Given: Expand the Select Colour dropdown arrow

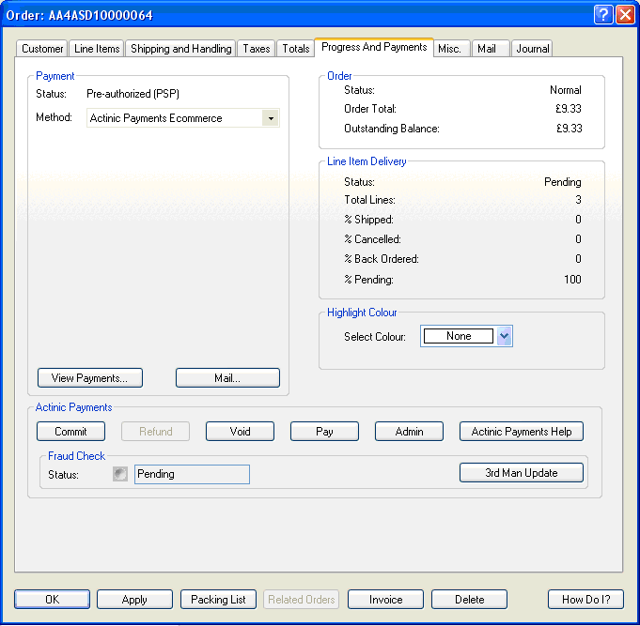Looking at the screenshot, I should [x=504, y=336].
